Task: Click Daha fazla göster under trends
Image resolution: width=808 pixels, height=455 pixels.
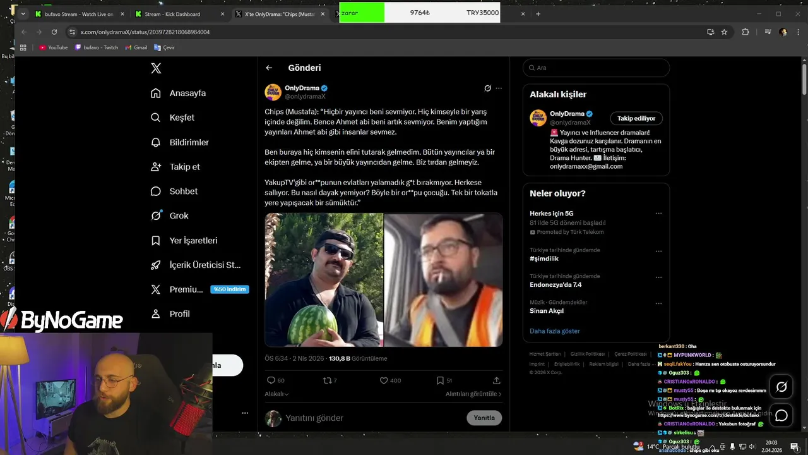Action: 554,331
